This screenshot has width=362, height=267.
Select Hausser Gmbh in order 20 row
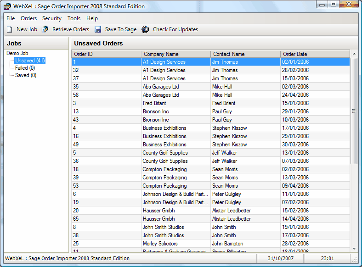pyautogui.click(x=158, y=211)
